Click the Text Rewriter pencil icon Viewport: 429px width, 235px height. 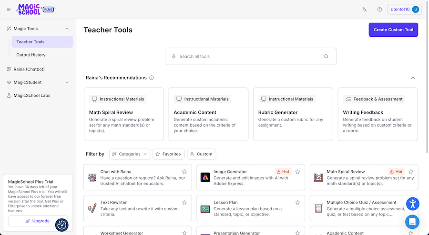coord(92,208)
